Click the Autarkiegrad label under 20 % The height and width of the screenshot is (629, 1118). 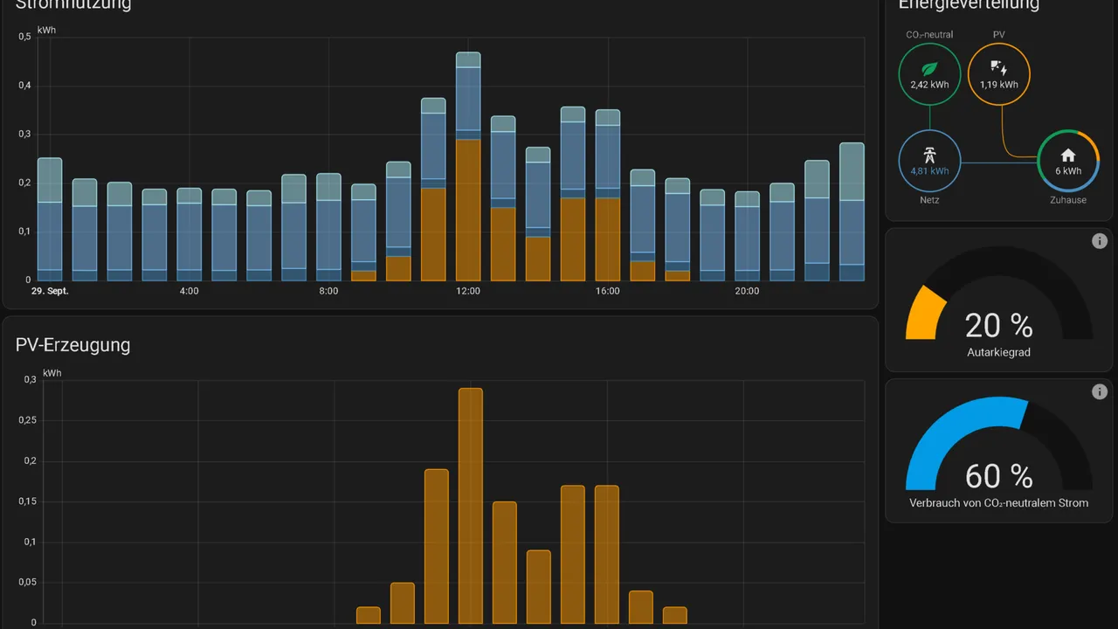pyautogui.click(x=998, y=353)
